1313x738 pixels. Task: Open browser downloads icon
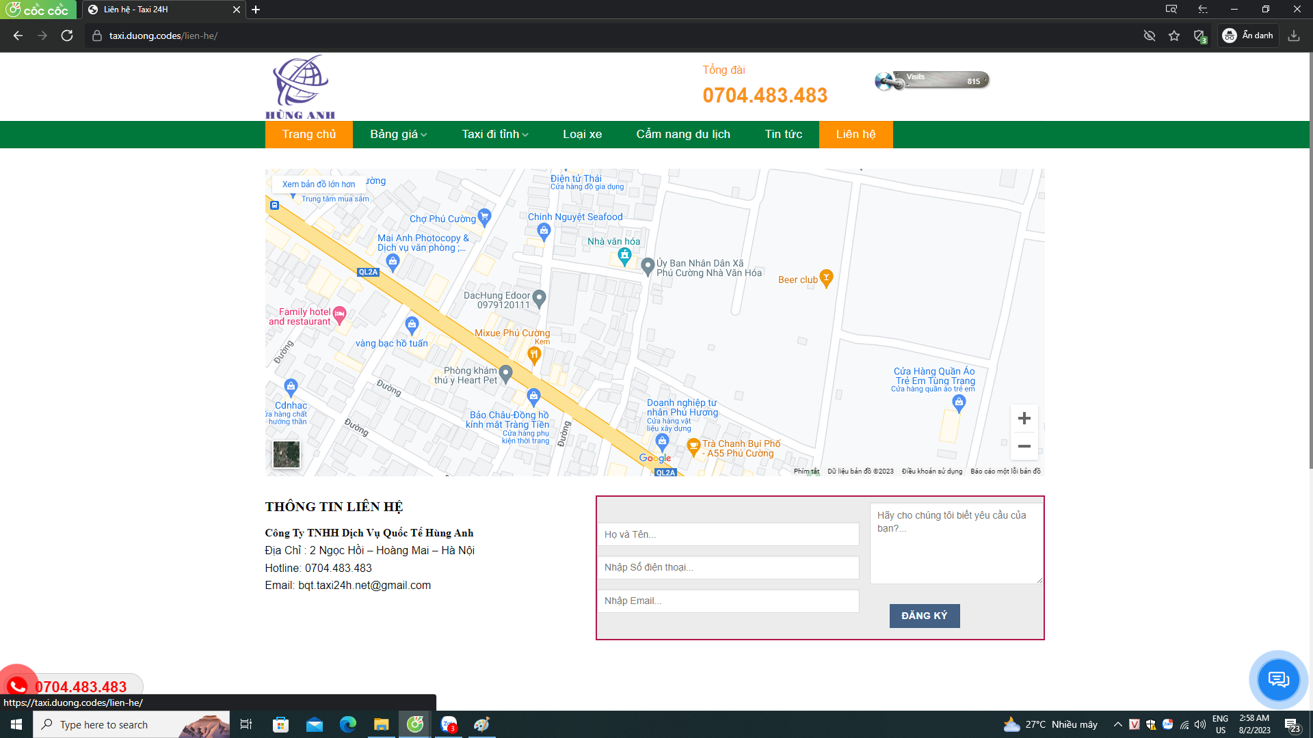pyautogui.click(x=1293, y=36)
